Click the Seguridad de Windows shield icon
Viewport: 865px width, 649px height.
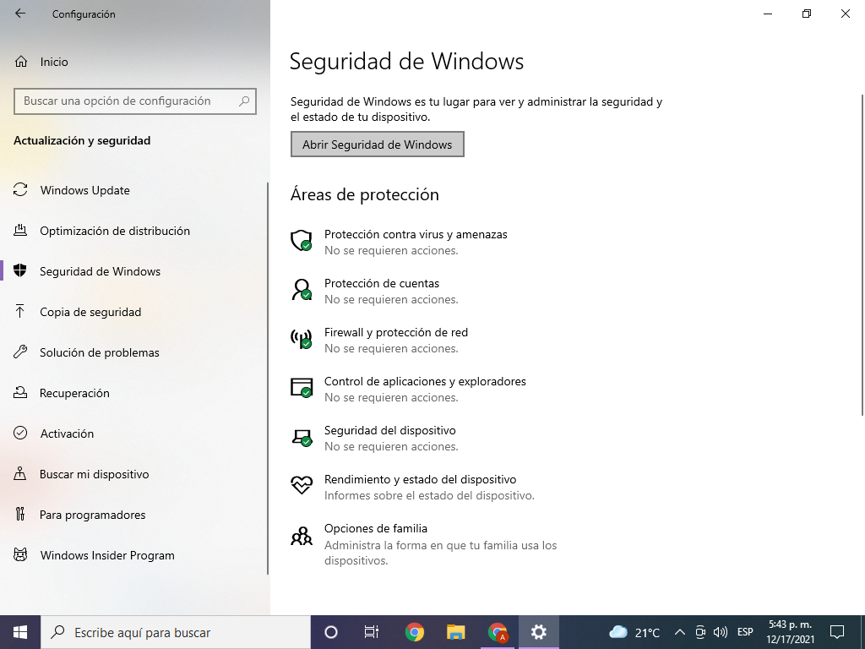(x=20, y=271)
